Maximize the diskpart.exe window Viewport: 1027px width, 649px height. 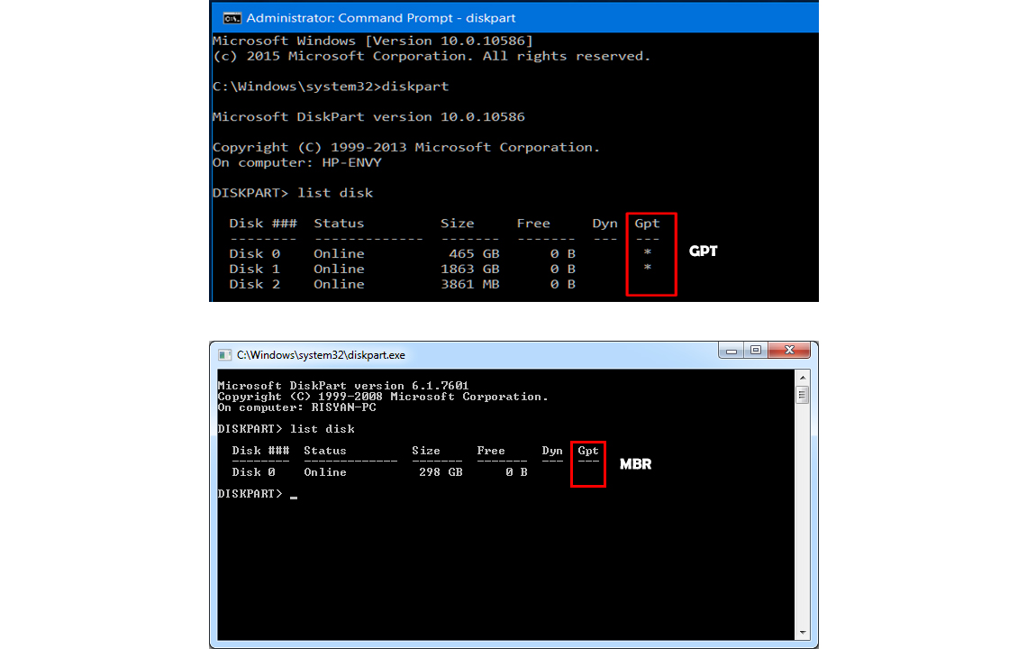[756, 351]
